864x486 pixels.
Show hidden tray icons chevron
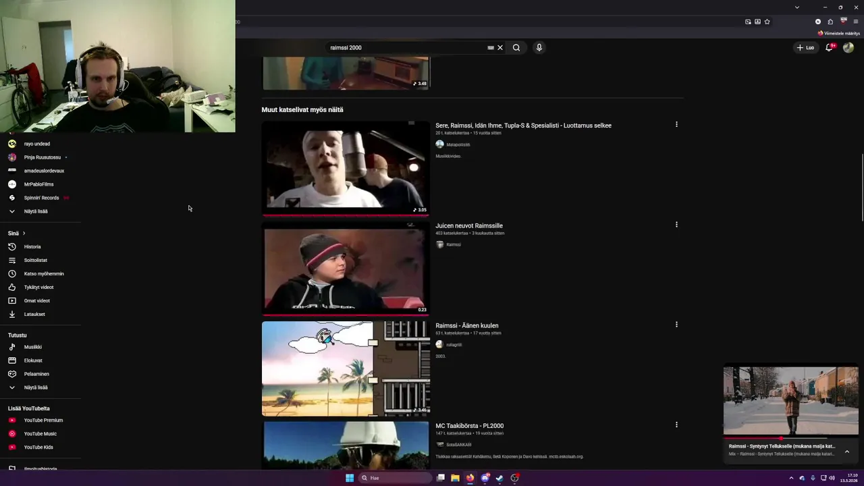click(x=792, y=478)
